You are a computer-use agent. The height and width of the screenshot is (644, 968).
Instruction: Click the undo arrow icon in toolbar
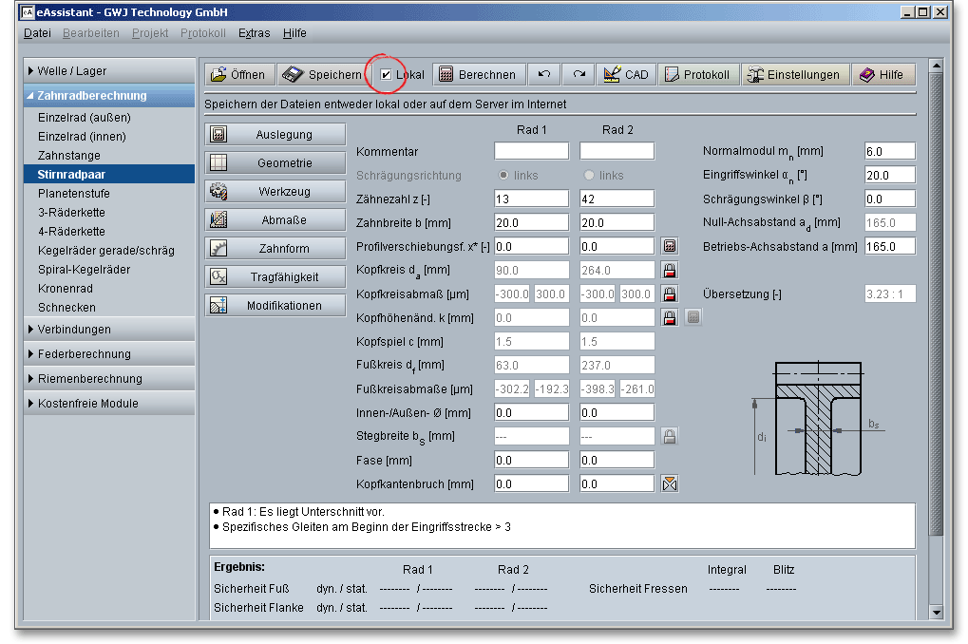coord(543,75)
